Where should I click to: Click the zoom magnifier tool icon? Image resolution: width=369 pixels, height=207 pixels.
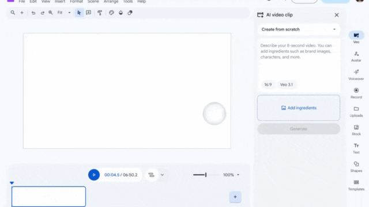point(51,13)
